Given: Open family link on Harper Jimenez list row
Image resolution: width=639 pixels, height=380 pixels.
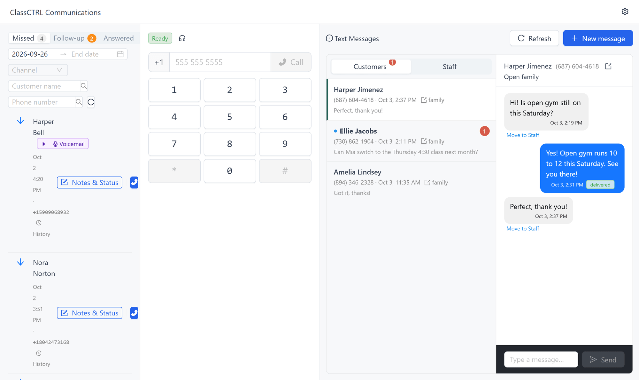Looking at the screenshot, I should (x=432, y=100).
